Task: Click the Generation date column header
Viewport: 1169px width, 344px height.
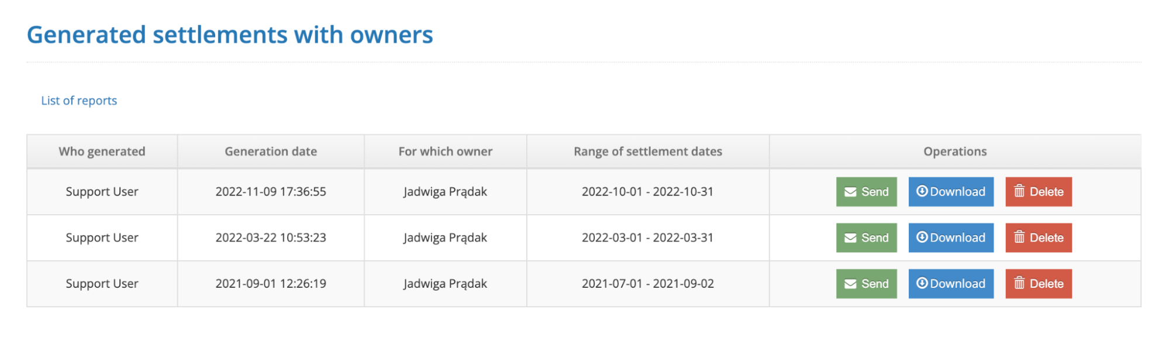Action: tap(271, 152)
